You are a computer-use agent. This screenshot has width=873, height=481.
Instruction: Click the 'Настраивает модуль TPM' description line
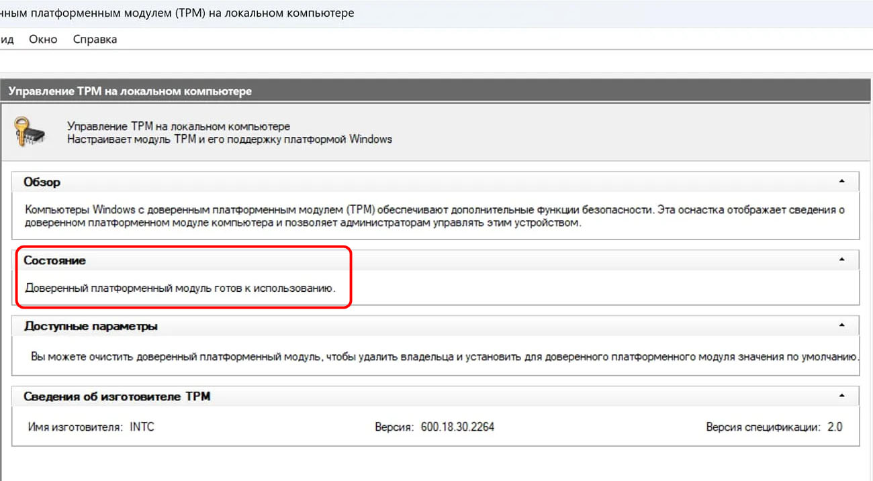[x=230, y=140]
